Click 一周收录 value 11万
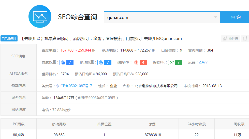 click(x=237, y=135)
